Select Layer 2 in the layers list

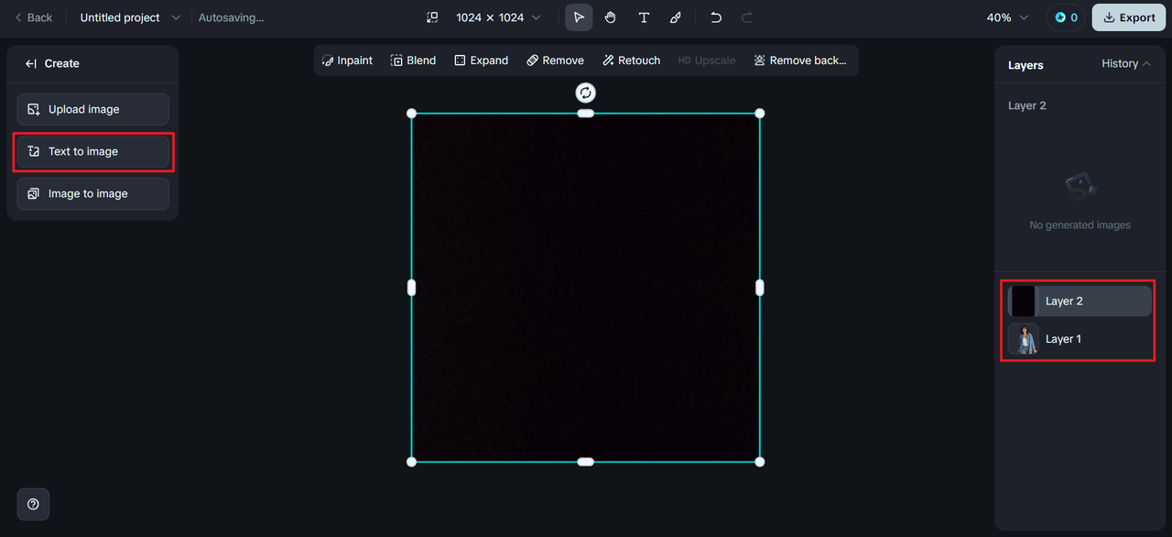coord(1080,301)
